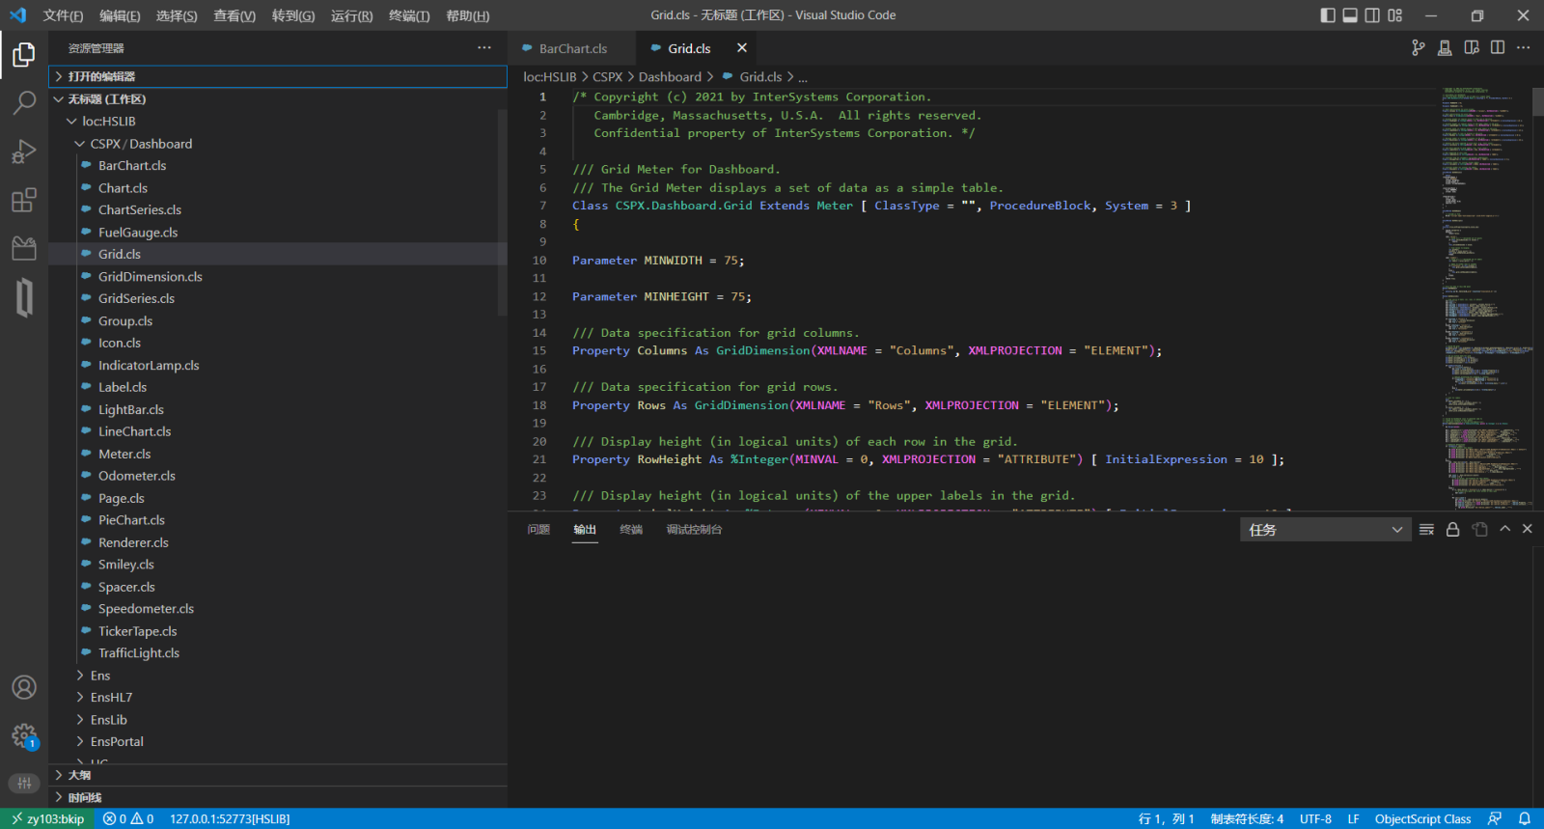Screen dimensions: 1544x829
Task: Open the 任务 output channel dropdown
Action: 1325,530
